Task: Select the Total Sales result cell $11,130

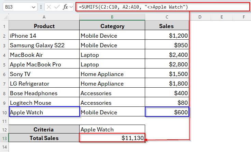Action: 112,138
